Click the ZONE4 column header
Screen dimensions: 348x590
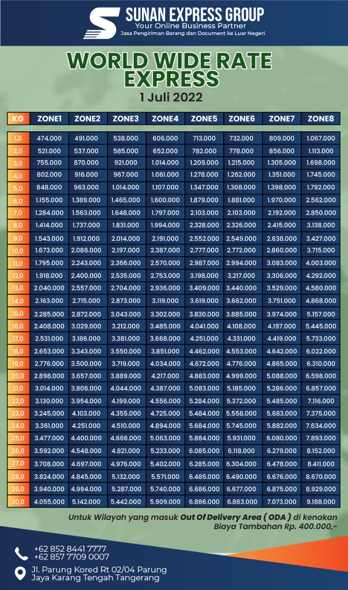coord(165,119)
